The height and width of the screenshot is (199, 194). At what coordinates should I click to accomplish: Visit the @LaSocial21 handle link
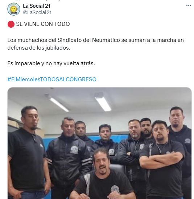37,12
